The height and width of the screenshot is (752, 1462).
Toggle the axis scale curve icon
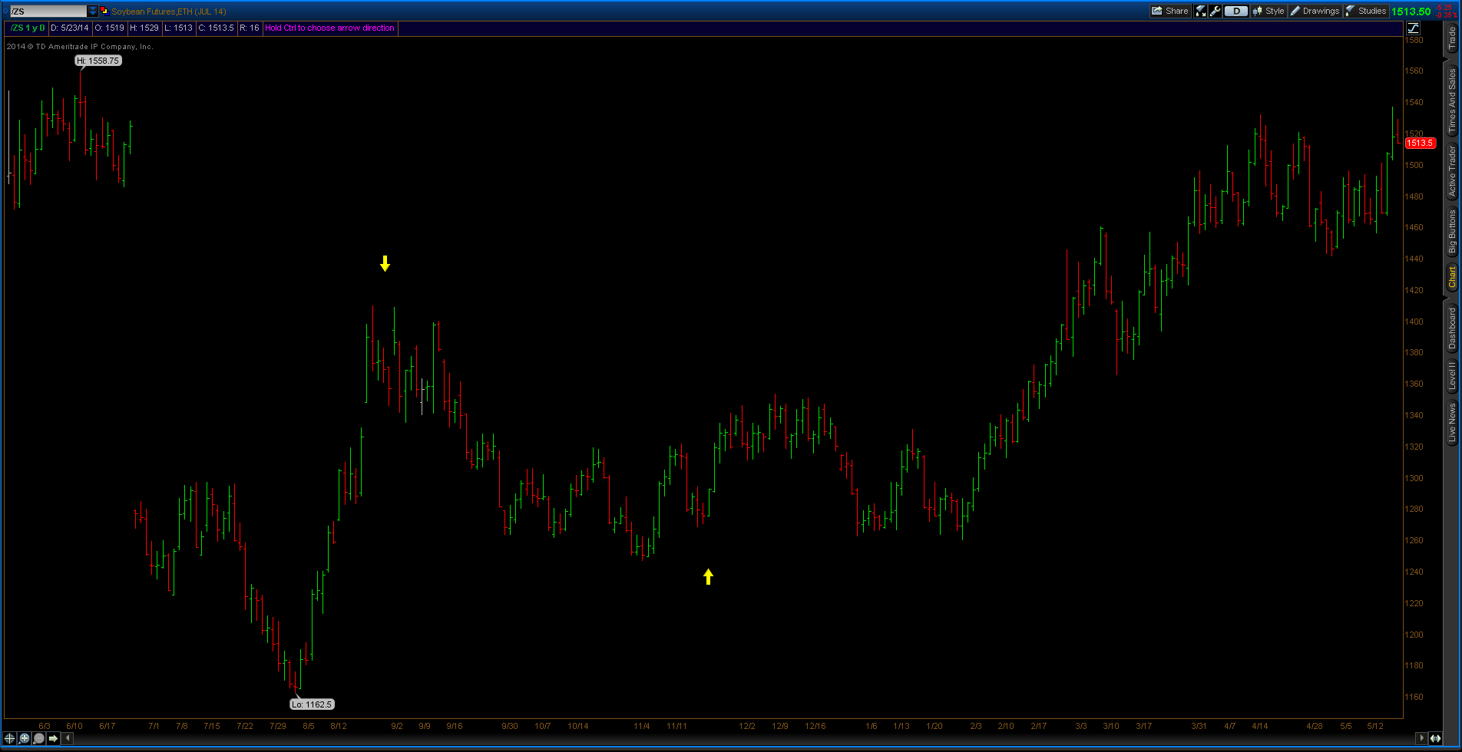1413,28
